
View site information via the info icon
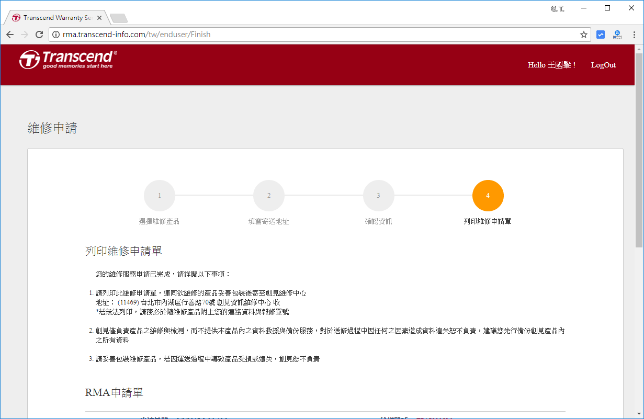click(x=55, y=35)
